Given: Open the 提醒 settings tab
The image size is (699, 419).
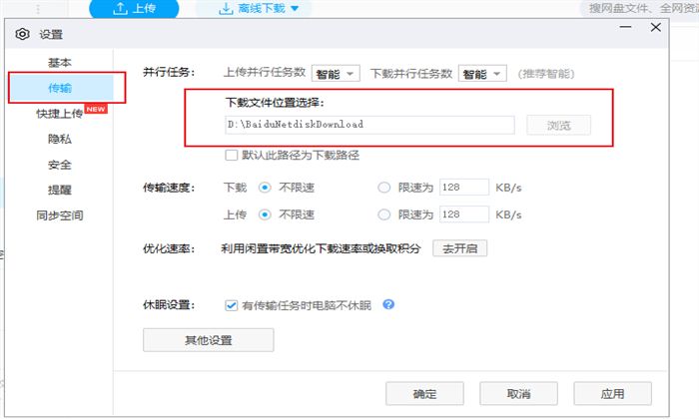Looking at the screenshot, I should click(60, 191).
